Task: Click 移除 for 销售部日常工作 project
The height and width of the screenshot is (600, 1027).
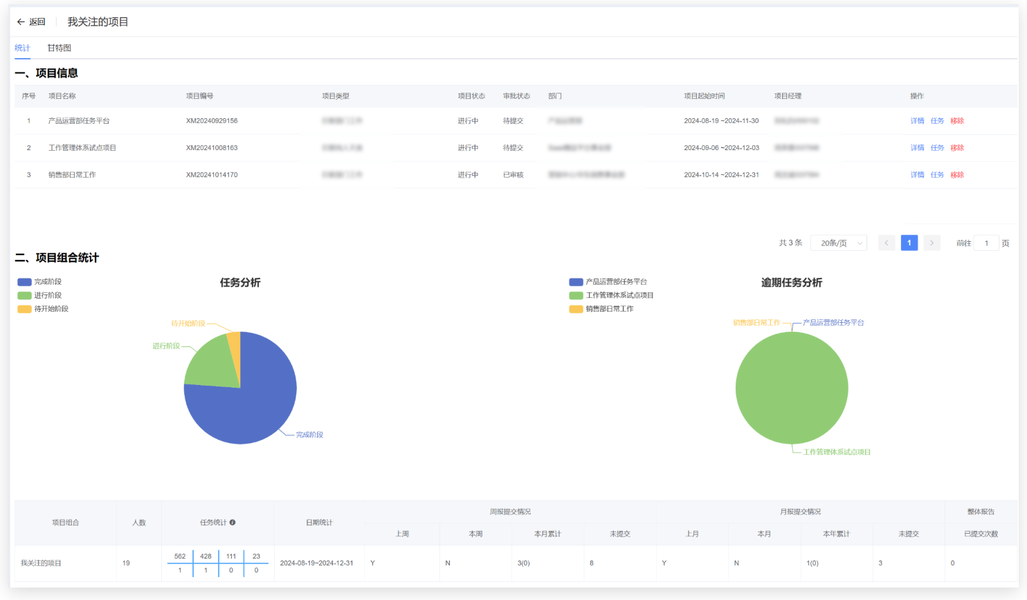Action: coord(957,175)
